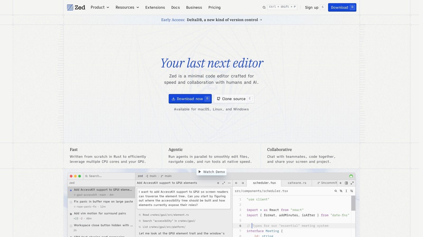
Task: Open the DeltaDB Early Access announcement link
Action: pos(212,20)
